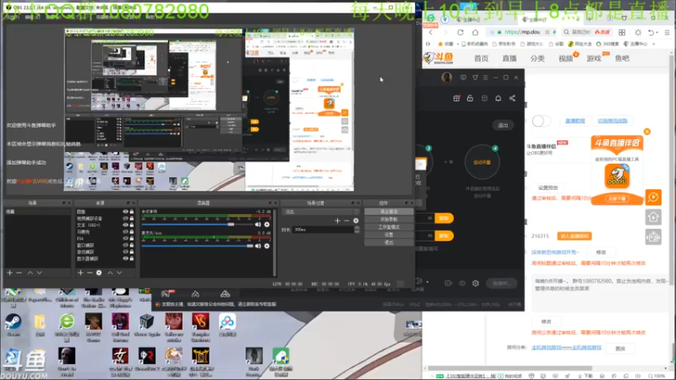Image resolution: width=676 pixels, height=380 pixels.
Task: Select 视频 in Douyu site navigation
Action: click(565, 58)
